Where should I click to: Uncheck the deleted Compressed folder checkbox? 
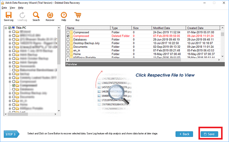[68, 36]
